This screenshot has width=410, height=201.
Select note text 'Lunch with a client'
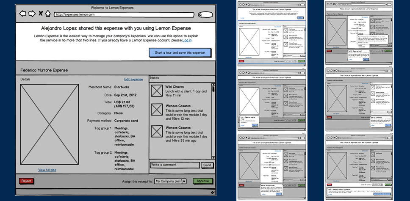180,91
